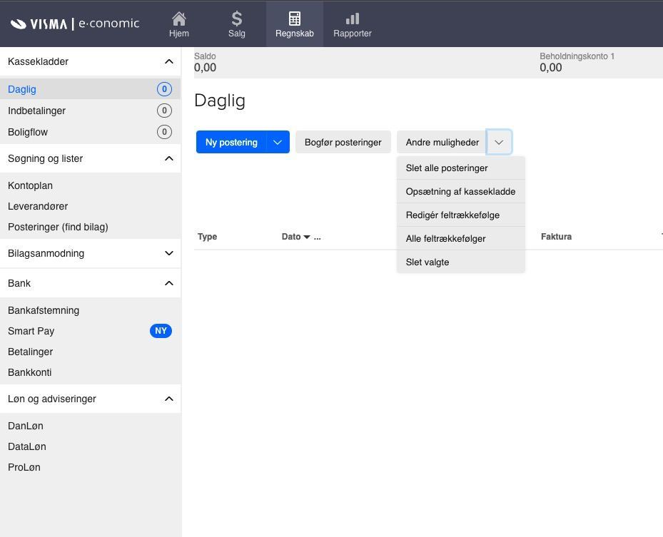
Task: Close the Andre muligheder dropdown arrow
Action: point(499,142)
